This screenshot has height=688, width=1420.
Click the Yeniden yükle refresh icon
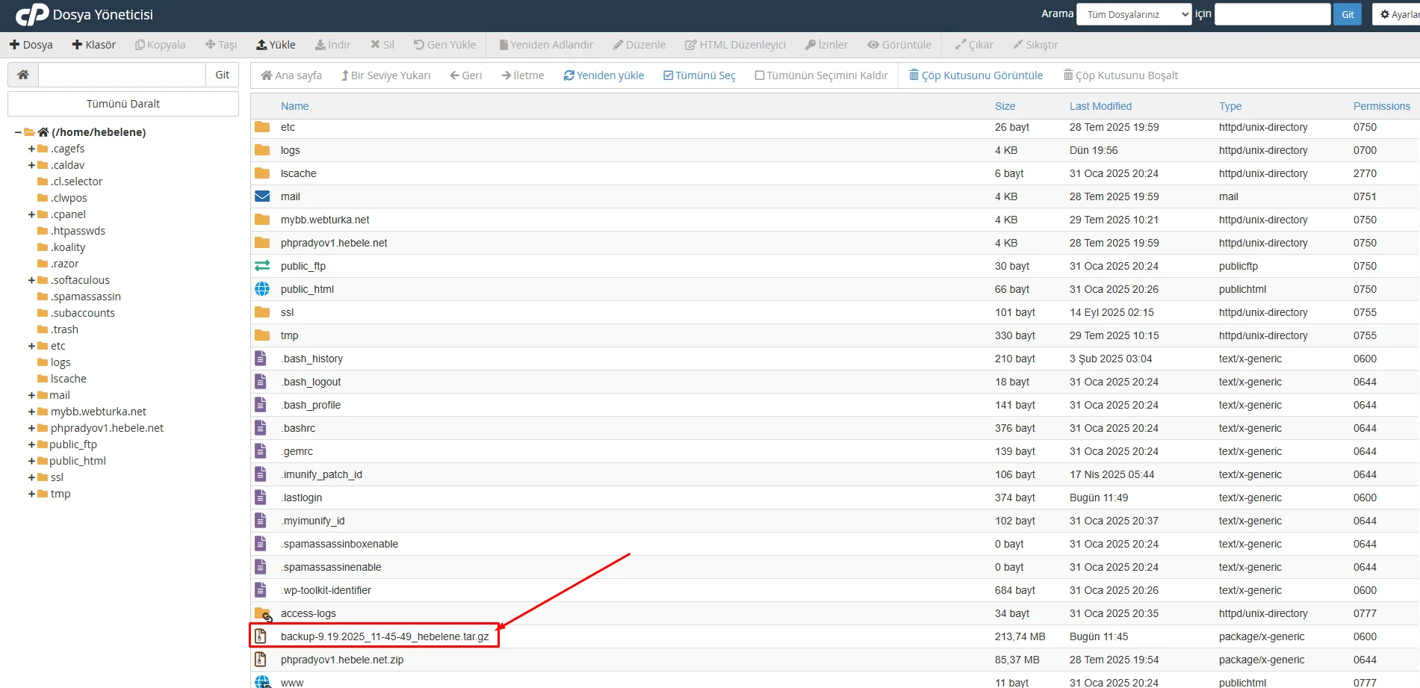(x=569, y=75)
